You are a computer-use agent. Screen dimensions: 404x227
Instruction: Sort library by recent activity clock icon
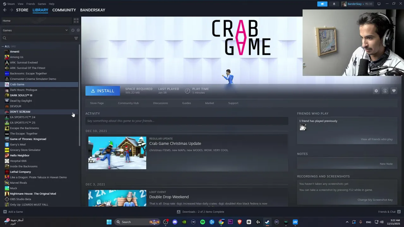[73, 30]
